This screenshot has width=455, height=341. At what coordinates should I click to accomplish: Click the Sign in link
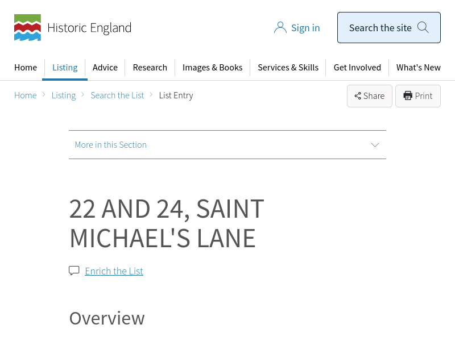pyautogui.click(x=305, y=28)
